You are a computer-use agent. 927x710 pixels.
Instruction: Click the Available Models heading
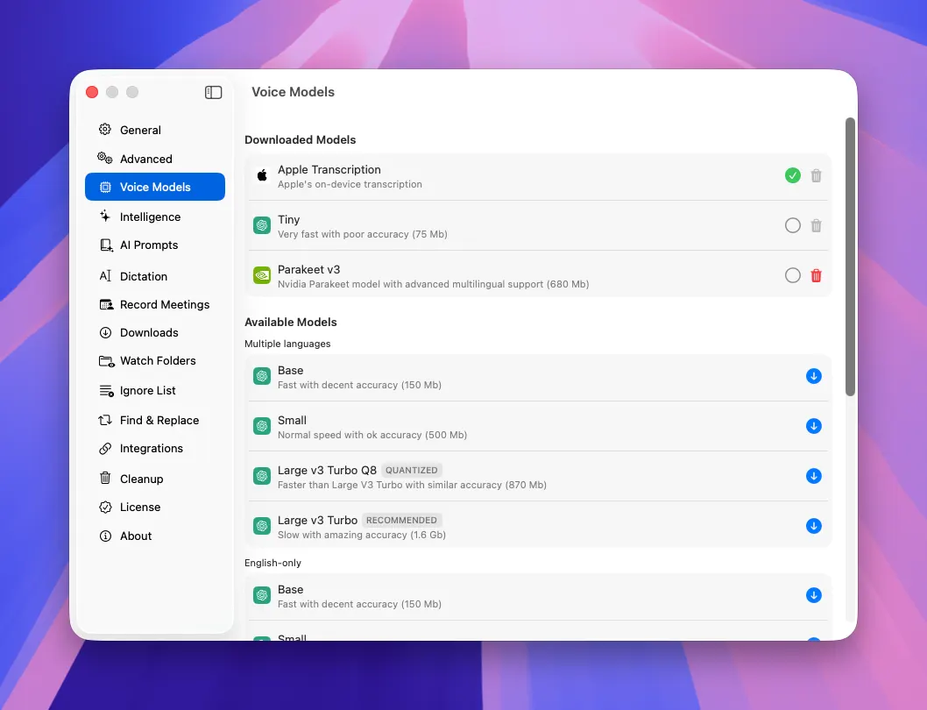tap(291, 322)
